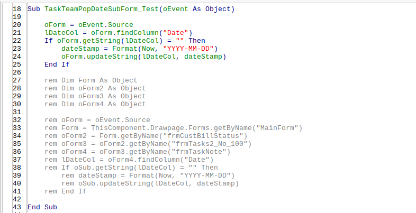Viewport: 416px width, 213px height.
Task: Click the red "Date" string on line 21
Action: point(176,33)
